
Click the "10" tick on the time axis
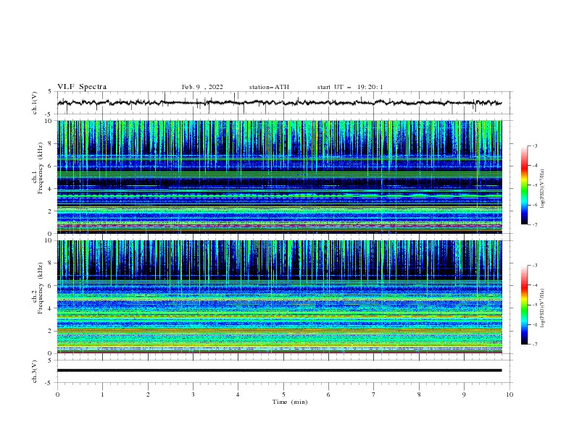tap(509, 395)
